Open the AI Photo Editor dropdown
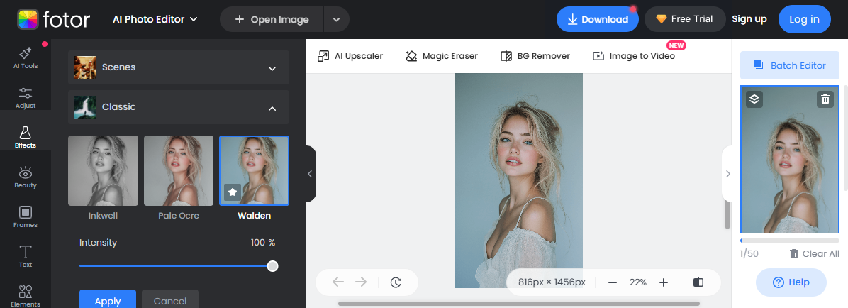The image size is (848, 308). point(155,19)
